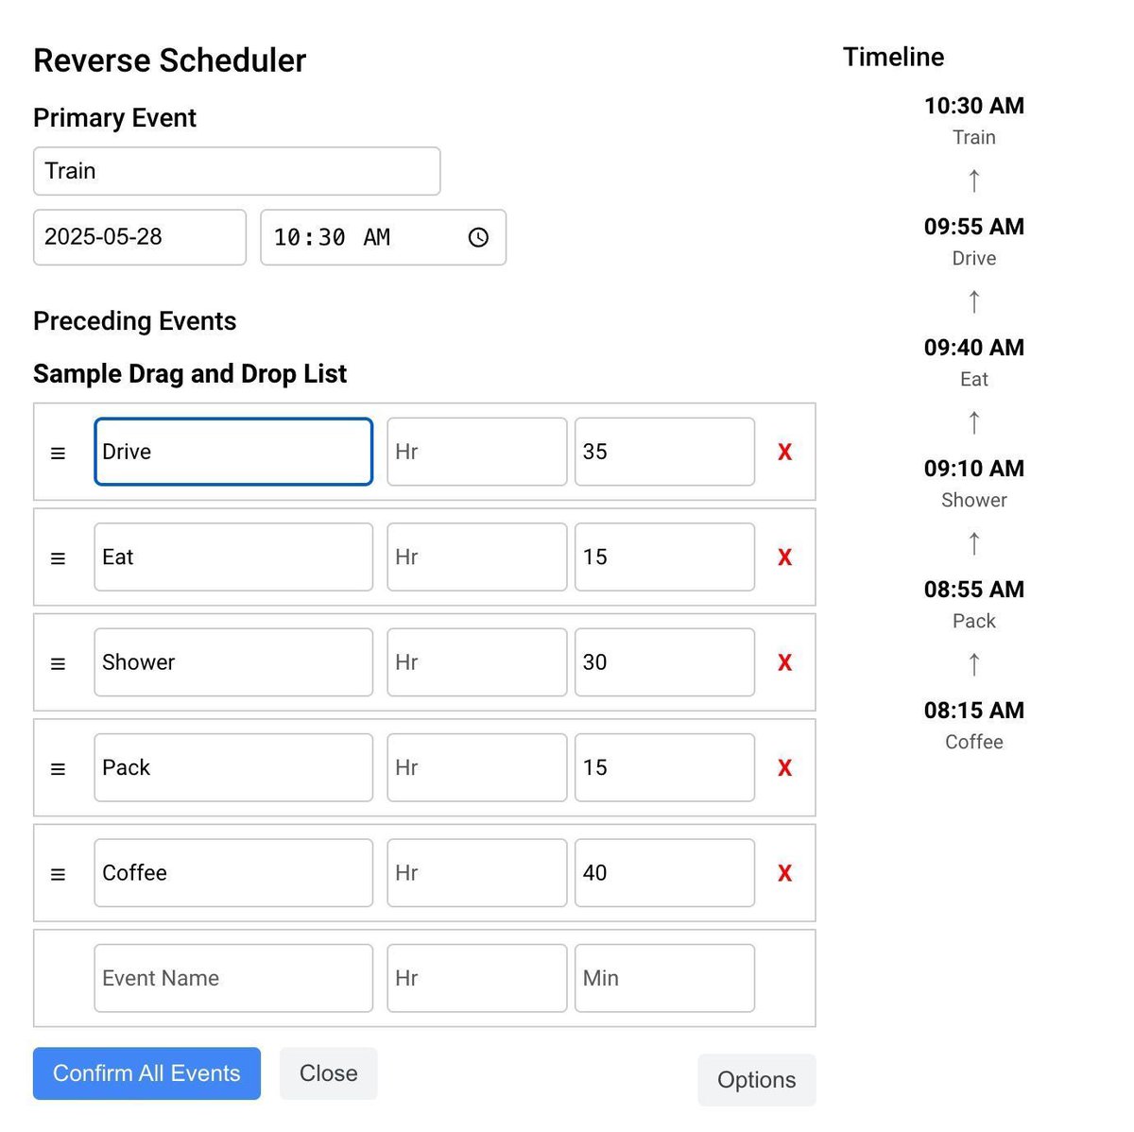
Task: Click the Hr field in new event row
Action: coord(477,978)
